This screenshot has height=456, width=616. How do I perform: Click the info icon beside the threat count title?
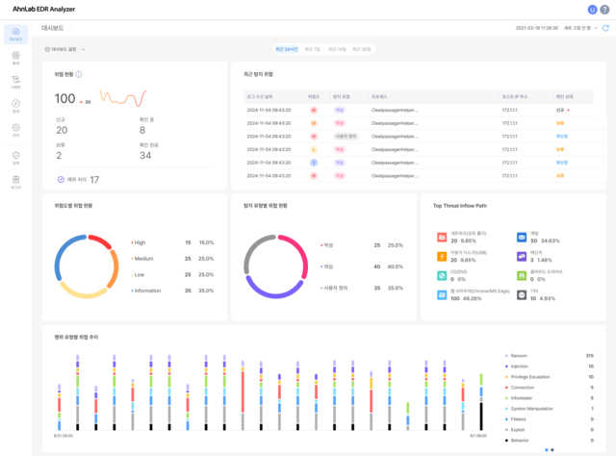click(x=79, y=74)
